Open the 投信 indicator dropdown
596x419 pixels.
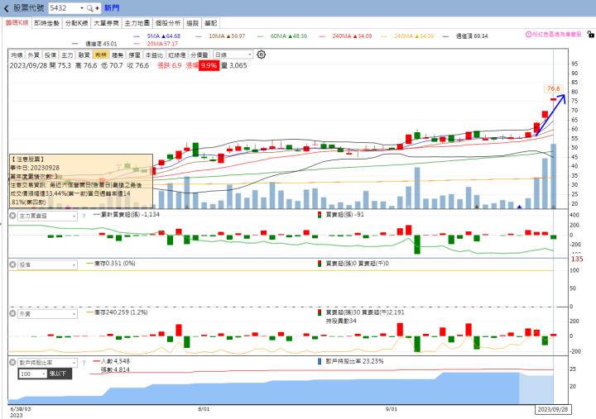[x=47, y=265]
